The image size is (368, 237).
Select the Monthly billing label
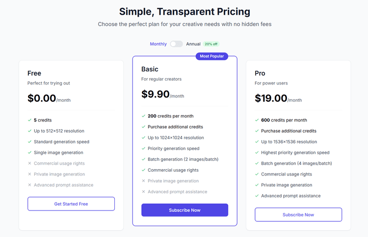pos(158,44)
